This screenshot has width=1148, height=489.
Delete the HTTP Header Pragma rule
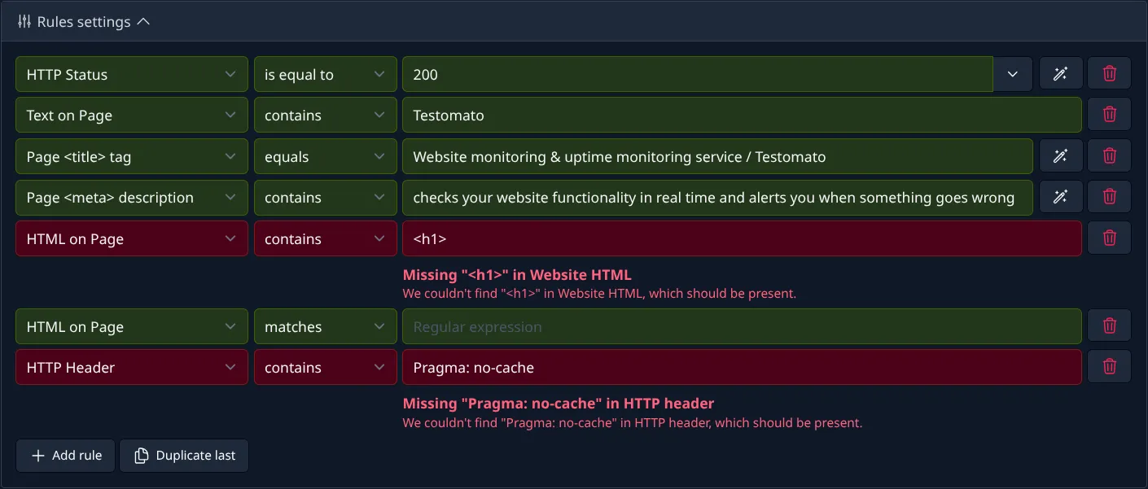1109,366
